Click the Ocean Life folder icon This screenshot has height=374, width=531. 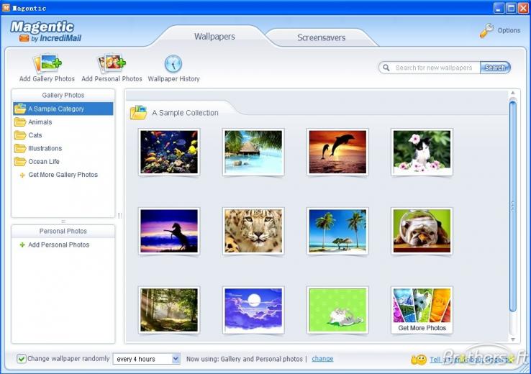(20, 161)
